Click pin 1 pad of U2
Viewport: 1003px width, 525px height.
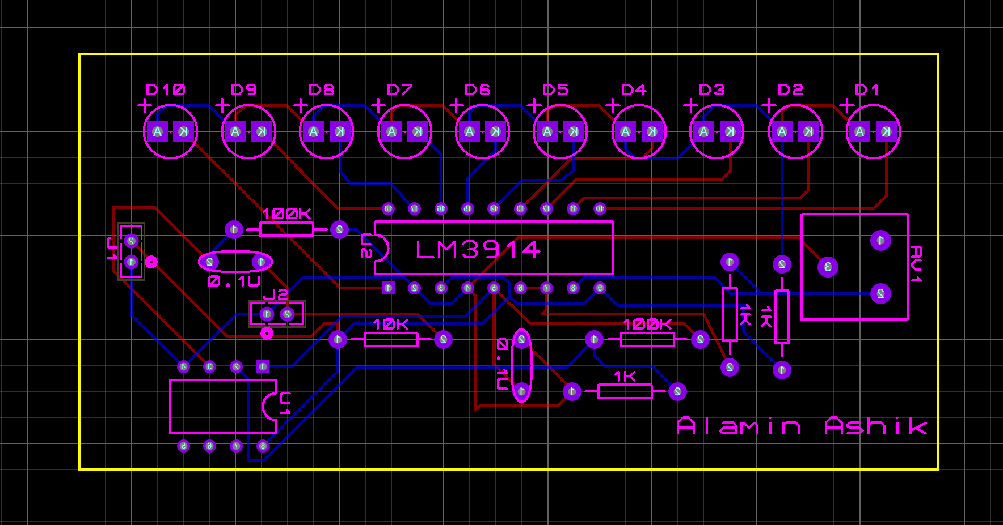tap(389, 289)
